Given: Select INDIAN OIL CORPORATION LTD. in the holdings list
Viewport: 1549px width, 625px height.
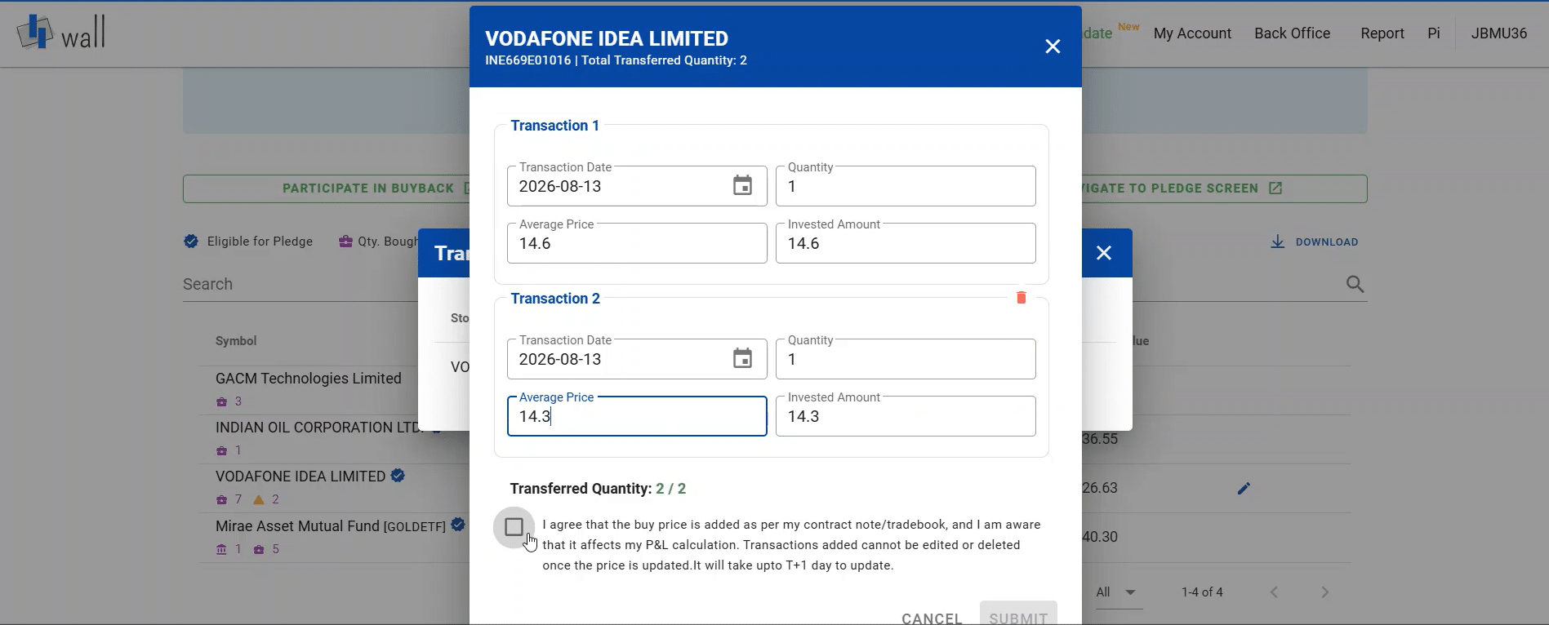Looking at the screenshot, I should click(x=318, y=428).
